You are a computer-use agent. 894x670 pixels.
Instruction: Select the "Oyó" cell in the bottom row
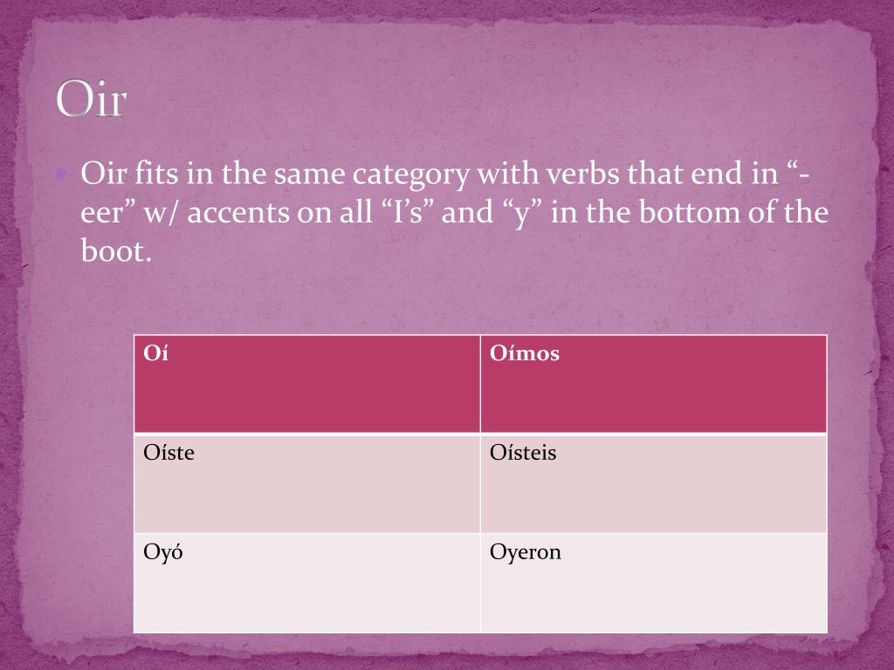click(306, 583)
